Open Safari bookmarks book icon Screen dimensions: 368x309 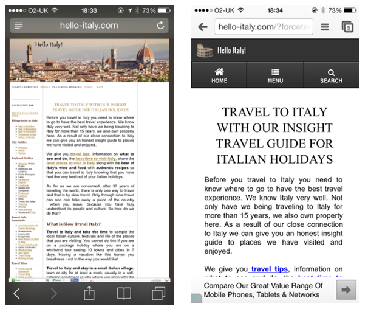tap(124, 293)
